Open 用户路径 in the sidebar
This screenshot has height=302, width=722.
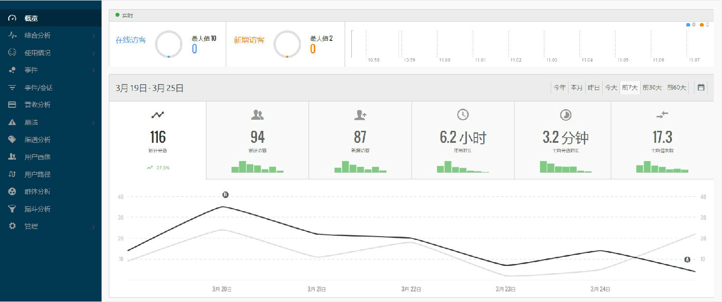(38, 175)
